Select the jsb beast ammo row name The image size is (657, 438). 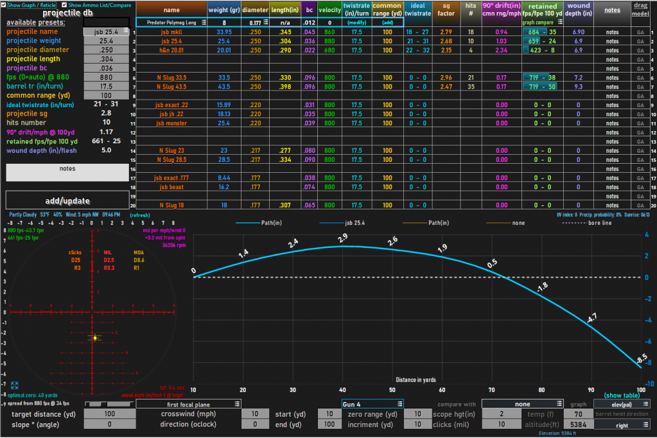pos(171,187)
